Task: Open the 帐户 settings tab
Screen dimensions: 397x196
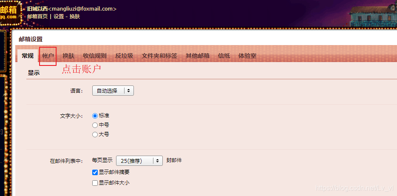Action: (x=48, y=56)
